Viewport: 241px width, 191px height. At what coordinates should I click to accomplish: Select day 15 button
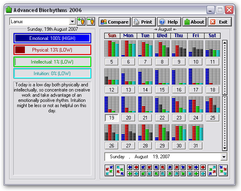(x=162, y=90)
